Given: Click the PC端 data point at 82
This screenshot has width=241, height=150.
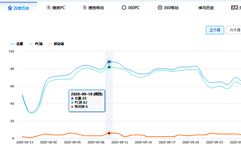Looking at the screenshot, I should pyautogui.click(x=109, y=67).
